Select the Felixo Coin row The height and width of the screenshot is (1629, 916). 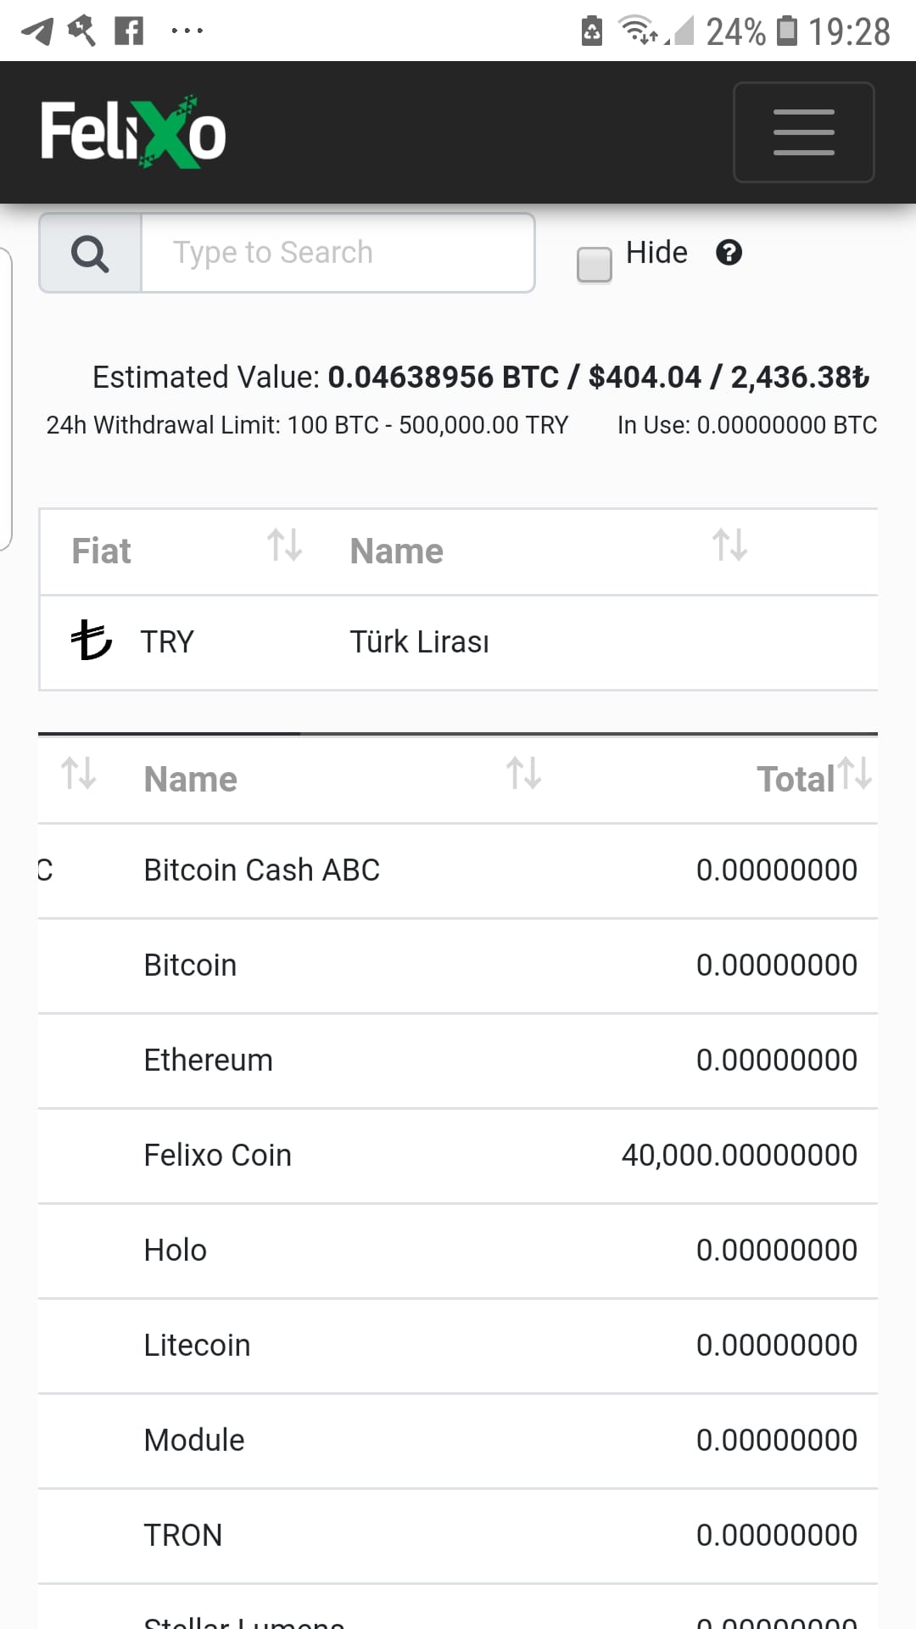click(458, 1155)
